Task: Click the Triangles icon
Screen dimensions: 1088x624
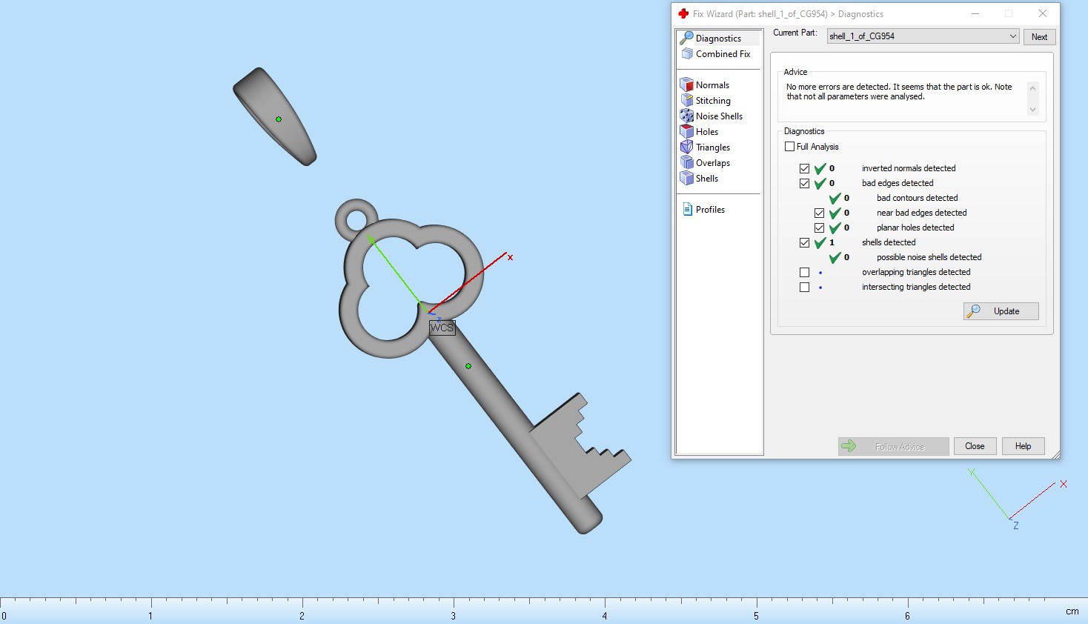Action: [x=686, y=147]
